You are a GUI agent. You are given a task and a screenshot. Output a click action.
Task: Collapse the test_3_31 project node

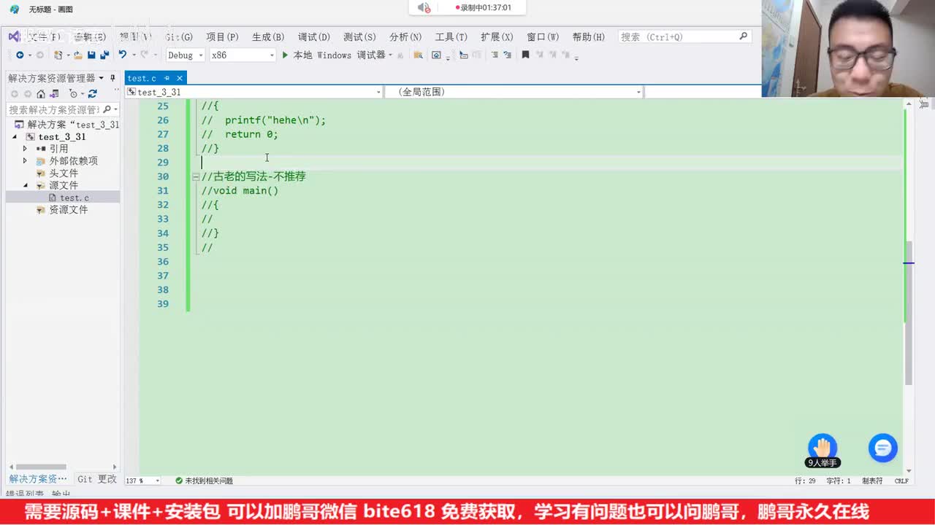(15, 137)
